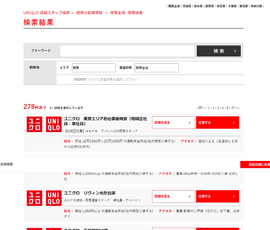Click the 278件あり result count text
270x230 pixels.
(35, 107)
